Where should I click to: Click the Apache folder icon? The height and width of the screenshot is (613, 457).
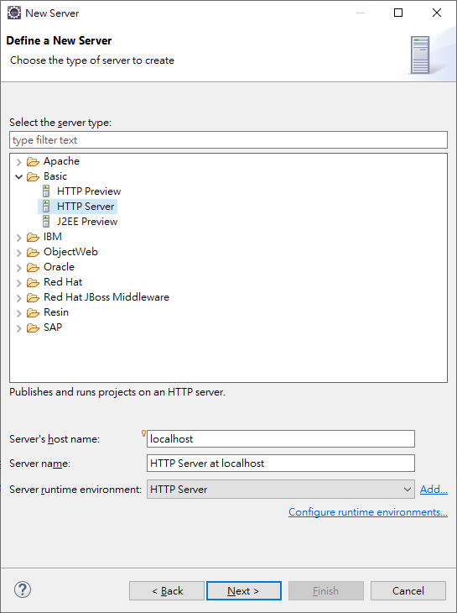coord(33,161)
